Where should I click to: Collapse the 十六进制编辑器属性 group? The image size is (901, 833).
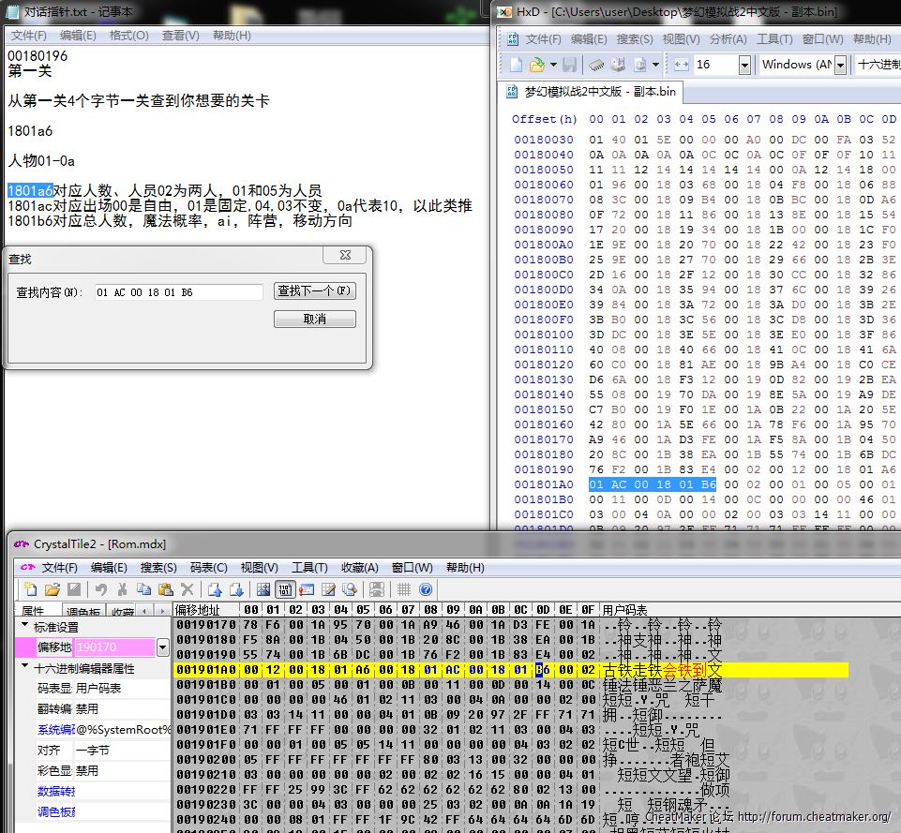(x=24, y=668)
